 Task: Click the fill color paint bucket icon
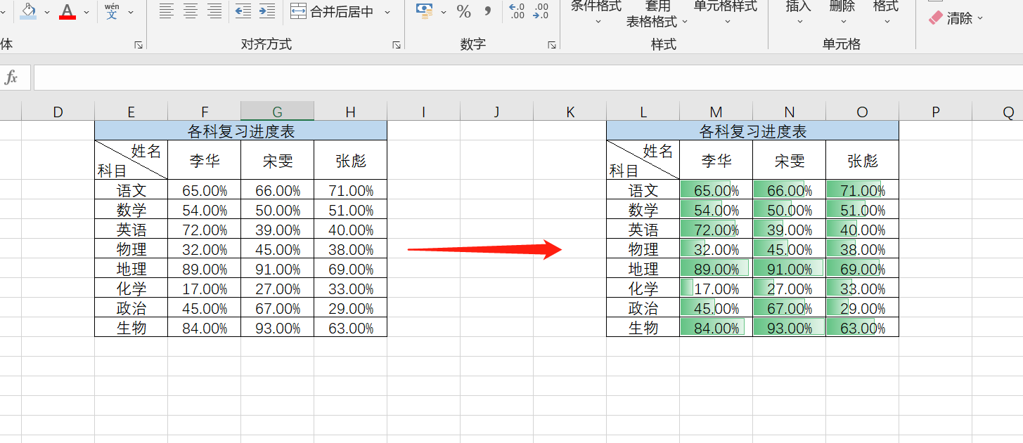tap(28, 11)
